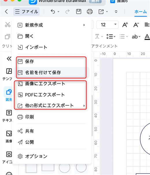
Task: Decrease font size with A- icon
Action: tap(136, 25)
